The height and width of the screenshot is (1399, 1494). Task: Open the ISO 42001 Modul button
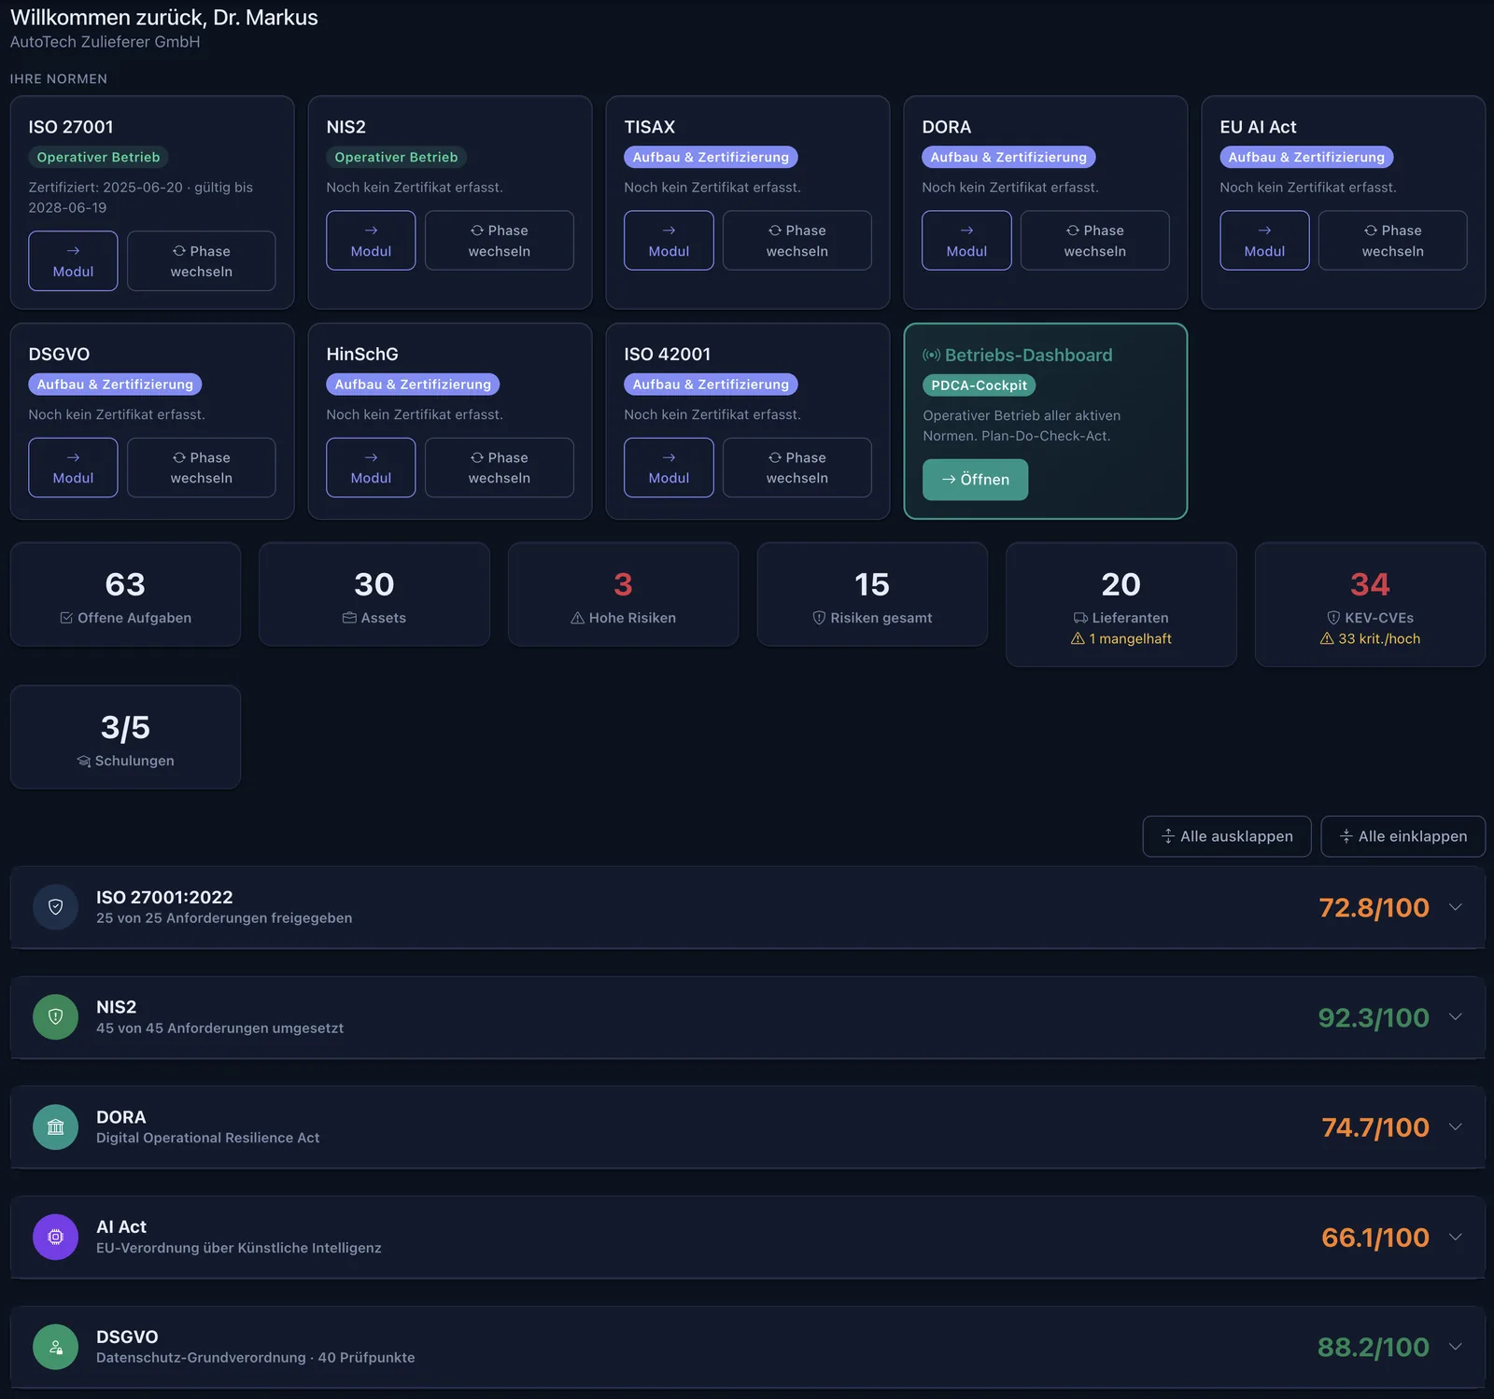click(x=669, y=467)
